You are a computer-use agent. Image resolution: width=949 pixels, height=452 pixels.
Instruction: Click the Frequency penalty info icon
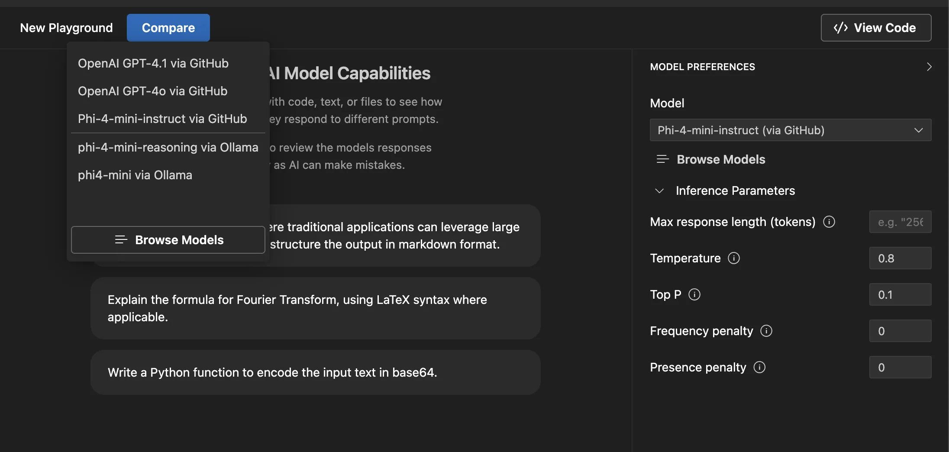(766, 331)
